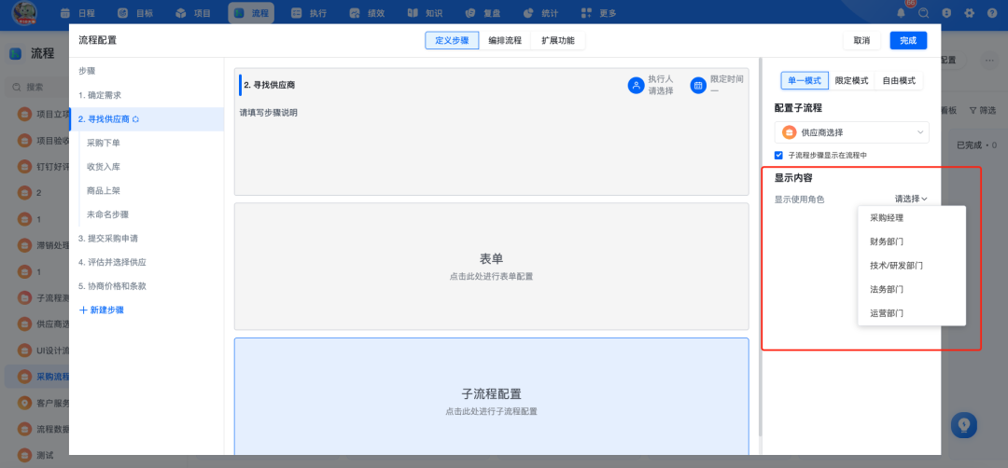
Task: Click the 流程 workflow nav icon
Action: click(239, 13)
